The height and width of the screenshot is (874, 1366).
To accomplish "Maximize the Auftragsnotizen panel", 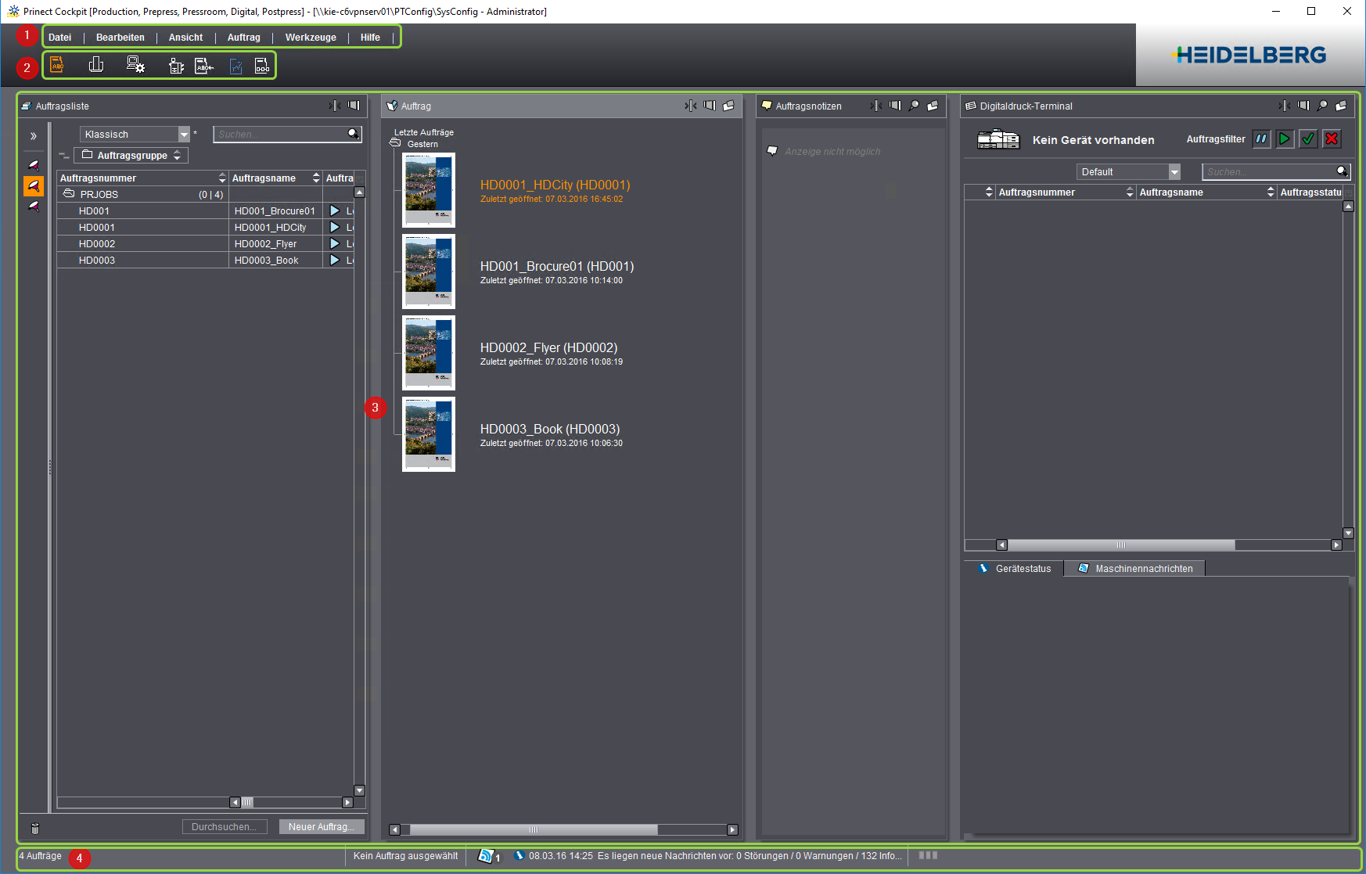I will (x=895, y=106).
